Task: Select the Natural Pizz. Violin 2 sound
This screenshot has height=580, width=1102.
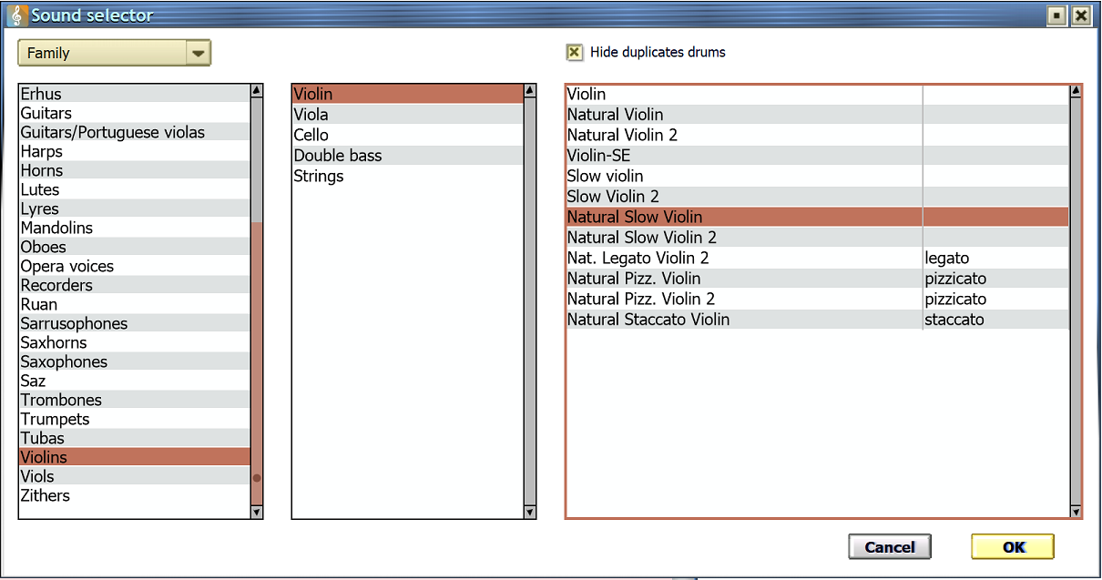Action: click(640, 299)
